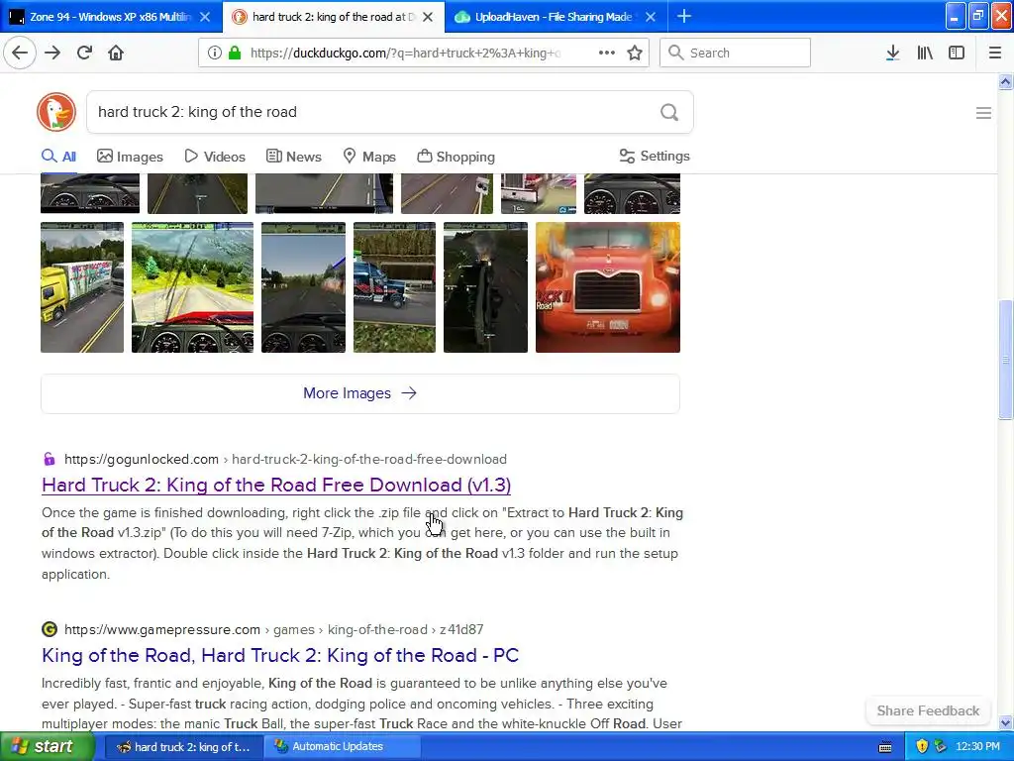Click the Firefox address bar URL
This screenshot has height=761, width=1014.
coord(405,54)
